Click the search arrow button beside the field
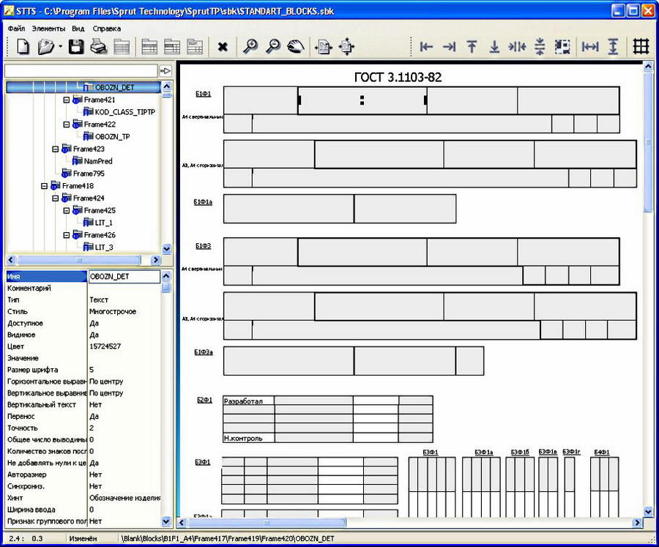Viewport: 659px width, 547px height. (x=165, y=71)
